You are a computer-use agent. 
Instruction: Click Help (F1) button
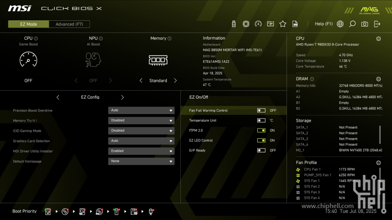click(324, 24)
